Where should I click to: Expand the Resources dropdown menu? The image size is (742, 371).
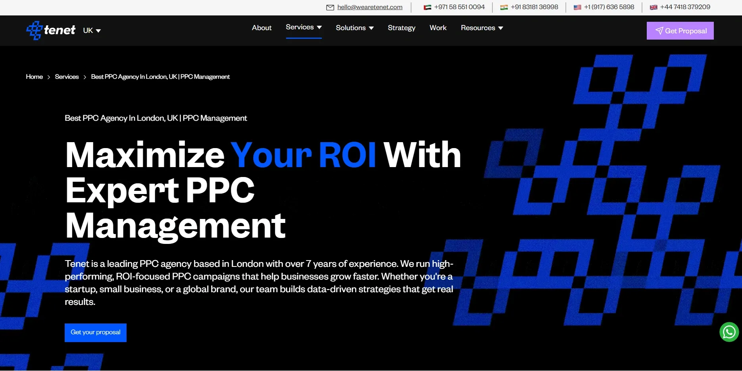(x=482, y=28)
